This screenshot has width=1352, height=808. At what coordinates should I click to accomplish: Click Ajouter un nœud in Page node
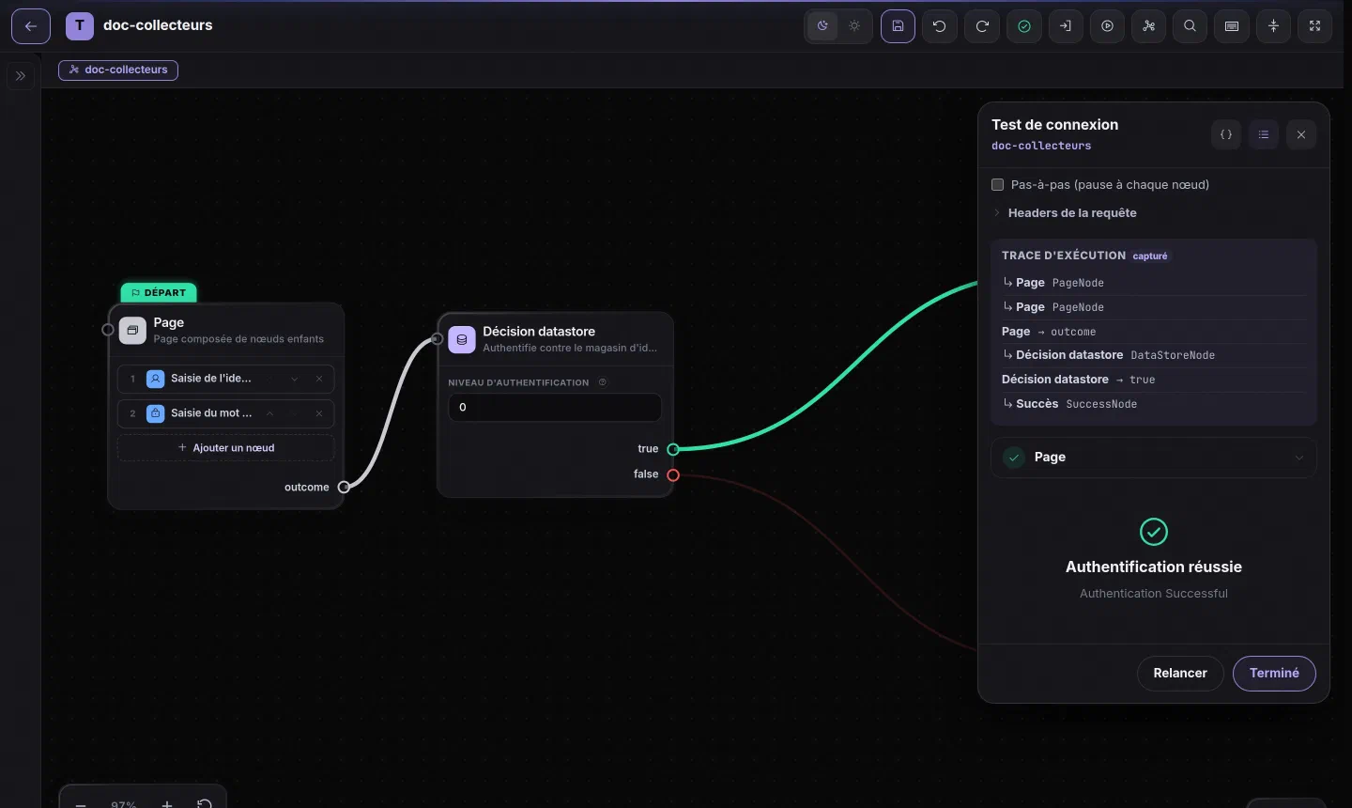click(226, 448)
